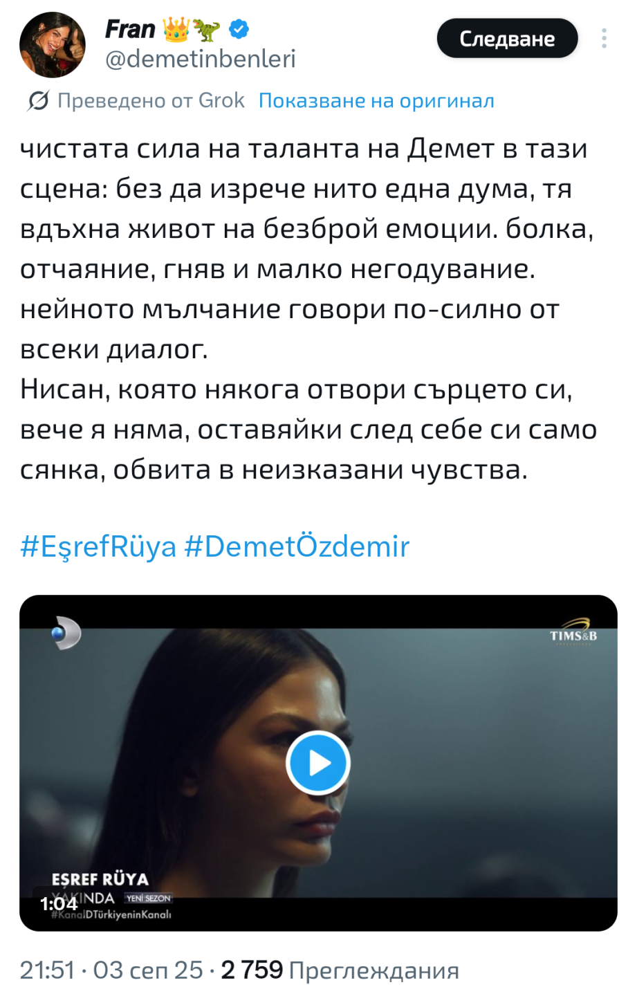Tap the blue verified badge
This screenshot has width=637, height=987.
[x=239, y=29]
